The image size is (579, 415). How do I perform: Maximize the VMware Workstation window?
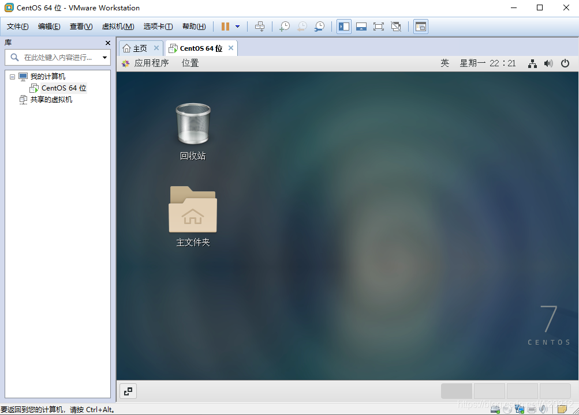540,7
